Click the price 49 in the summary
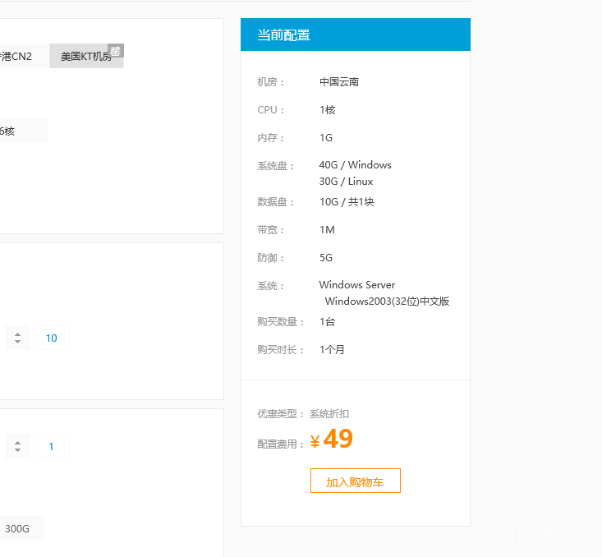Image resolution: width=602 pixels, height=557 pixels. (x=338, y=440)
